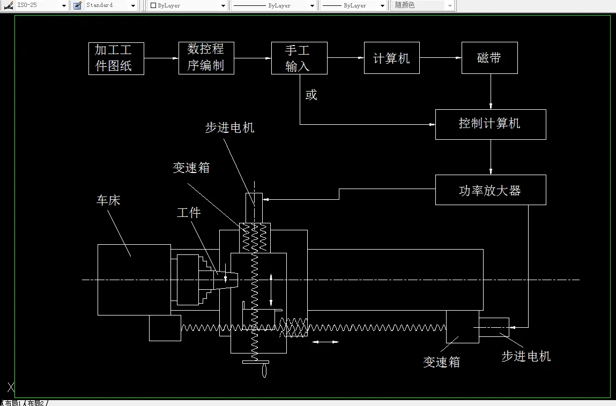The image size is (616, 406).
Task: Expand the lineweight ByLayer dropdown
Action: (x=382, y=5)
